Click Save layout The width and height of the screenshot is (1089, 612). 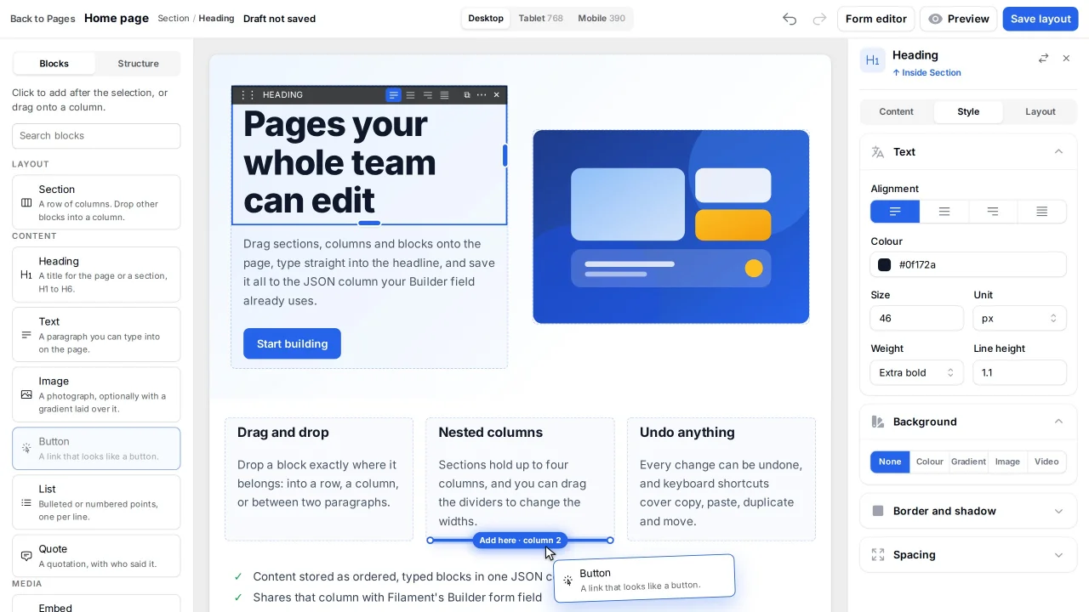(1041, 19)
